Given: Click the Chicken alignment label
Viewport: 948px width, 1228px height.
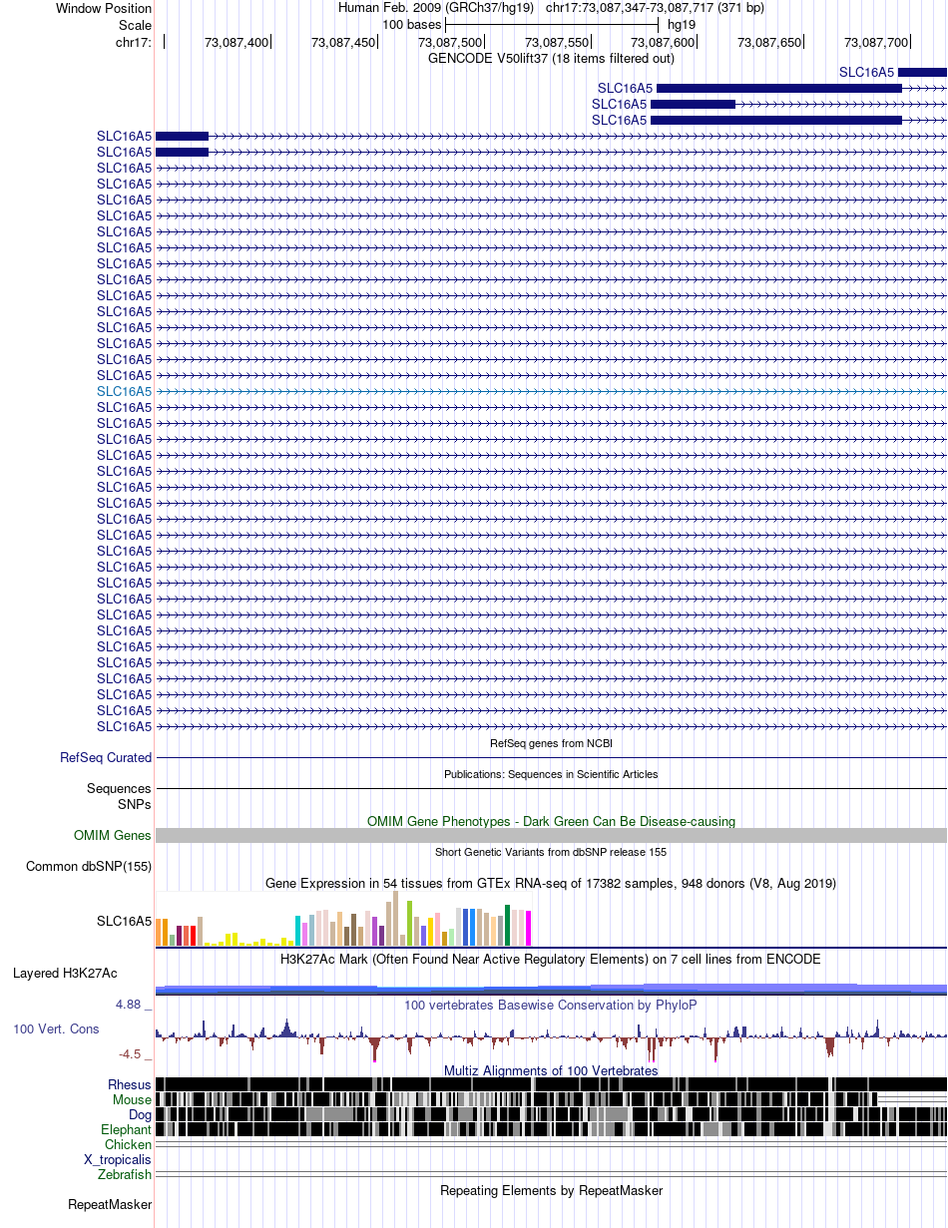Looking at the screenshot, I should tap(129, 1144).
